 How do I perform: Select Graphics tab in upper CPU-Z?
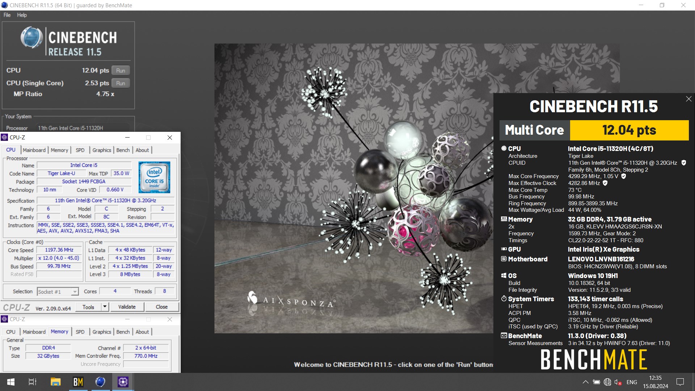click(x=102, y=150)
